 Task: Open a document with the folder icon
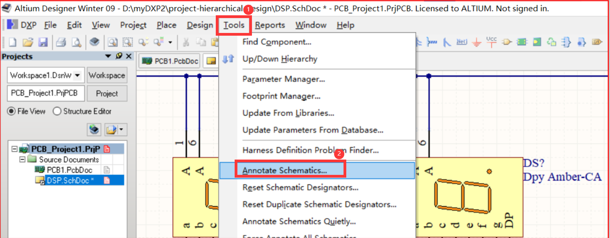click(x=28, y=42)
